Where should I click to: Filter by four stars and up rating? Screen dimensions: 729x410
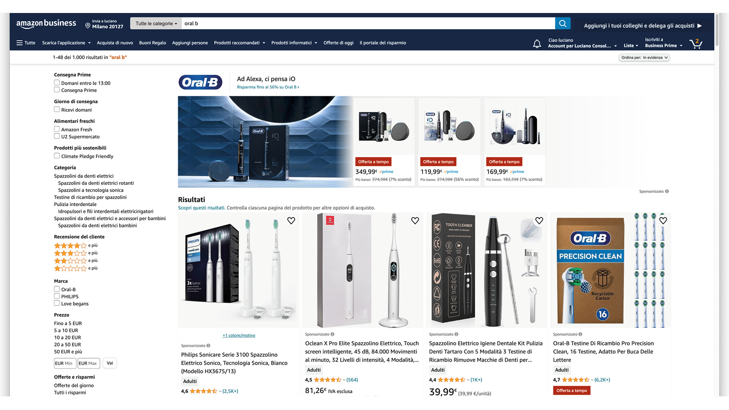point(76,246)
